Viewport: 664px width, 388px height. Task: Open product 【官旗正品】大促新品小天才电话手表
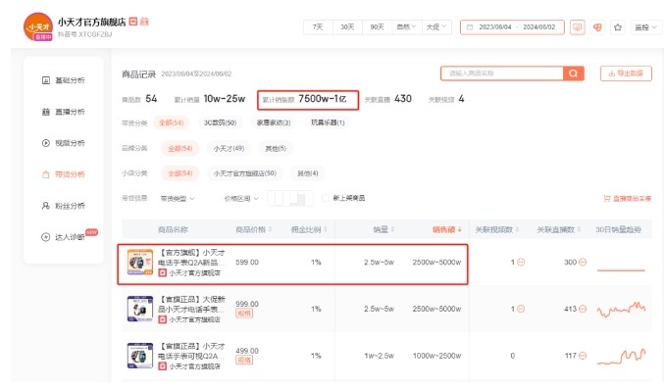click(192, 304)
